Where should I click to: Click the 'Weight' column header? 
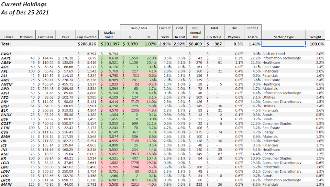point(316,37)
